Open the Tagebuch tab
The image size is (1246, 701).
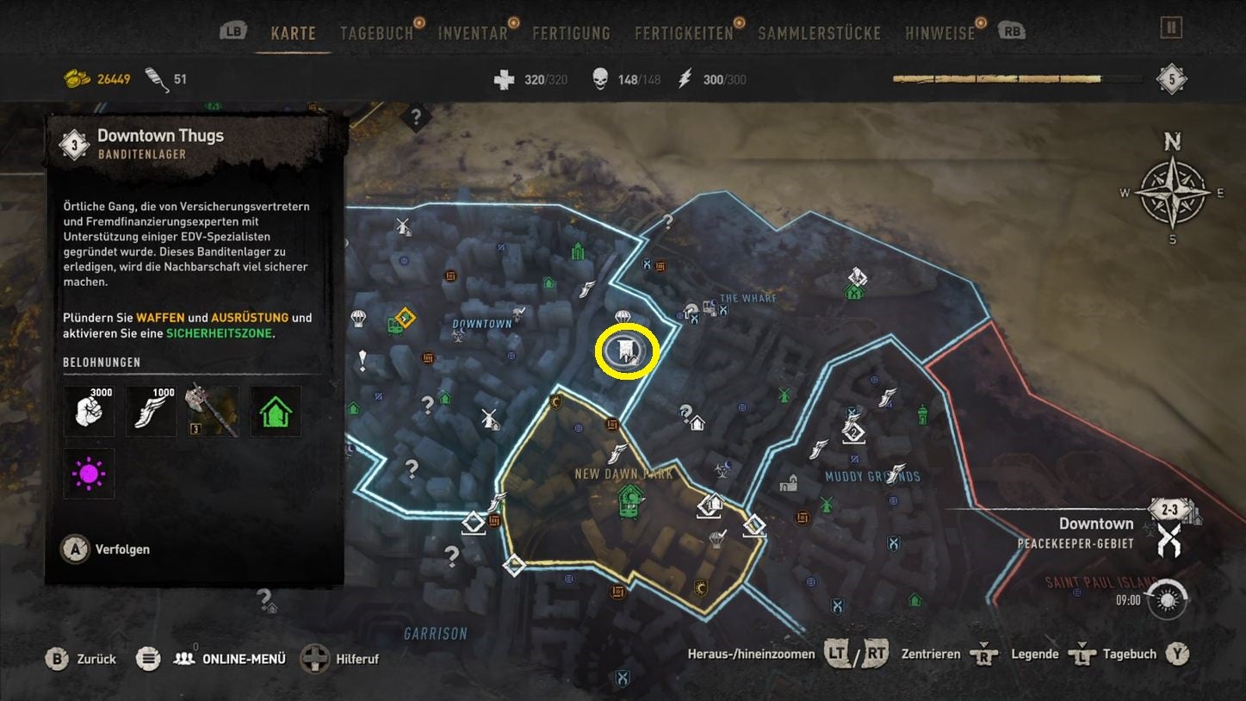[376, 34]
